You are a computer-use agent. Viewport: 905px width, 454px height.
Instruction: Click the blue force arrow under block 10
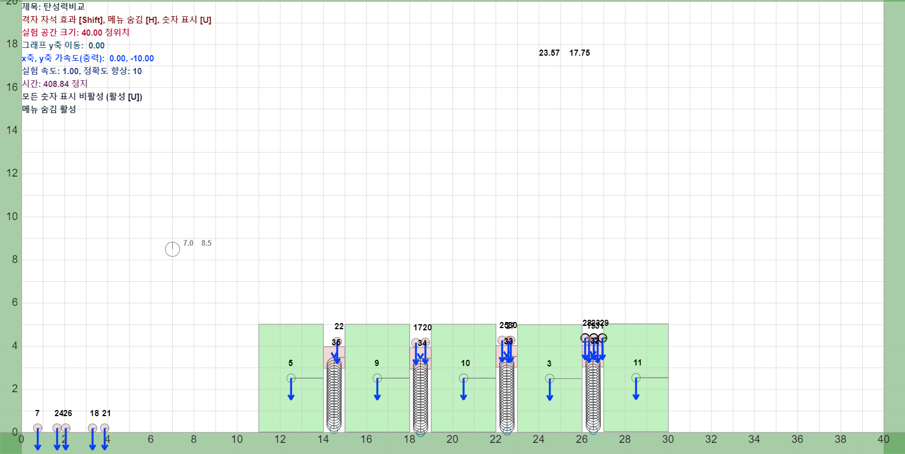pyautogui.click(x=464, y=389)
